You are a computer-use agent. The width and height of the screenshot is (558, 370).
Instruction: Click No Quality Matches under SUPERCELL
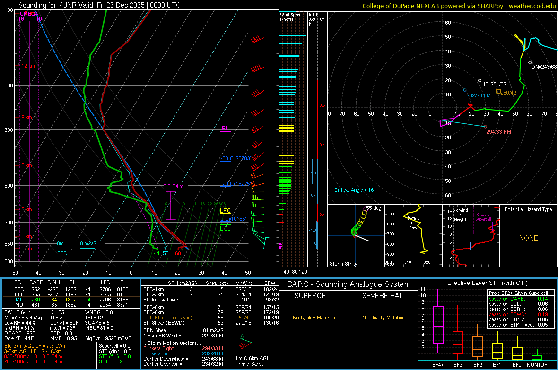(314, 318)
